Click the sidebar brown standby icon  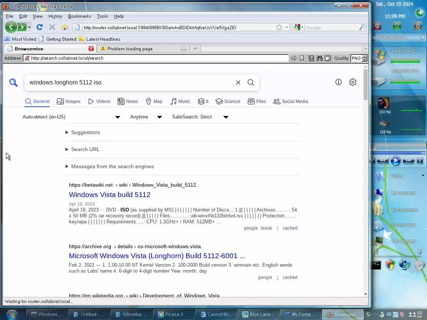[x=418, y=26]
